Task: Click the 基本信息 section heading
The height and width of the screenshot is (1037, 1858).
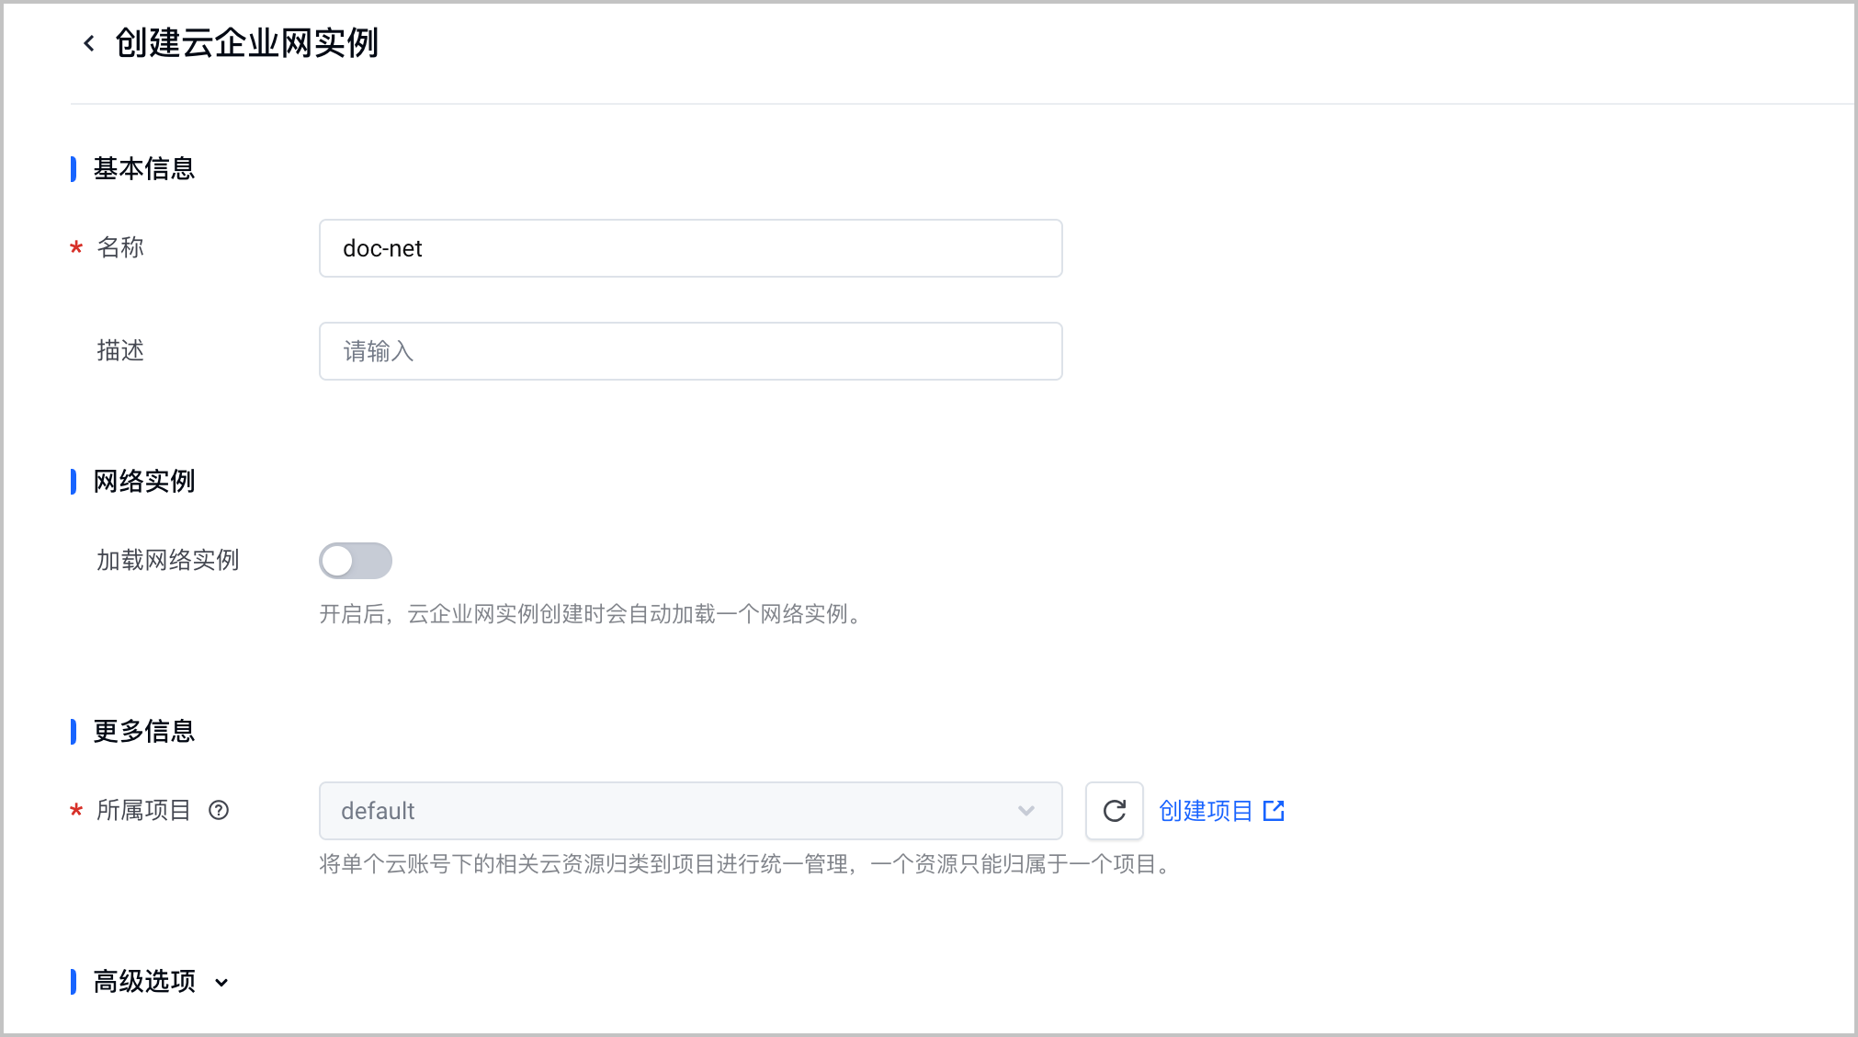Action: [x=144, y=169]
